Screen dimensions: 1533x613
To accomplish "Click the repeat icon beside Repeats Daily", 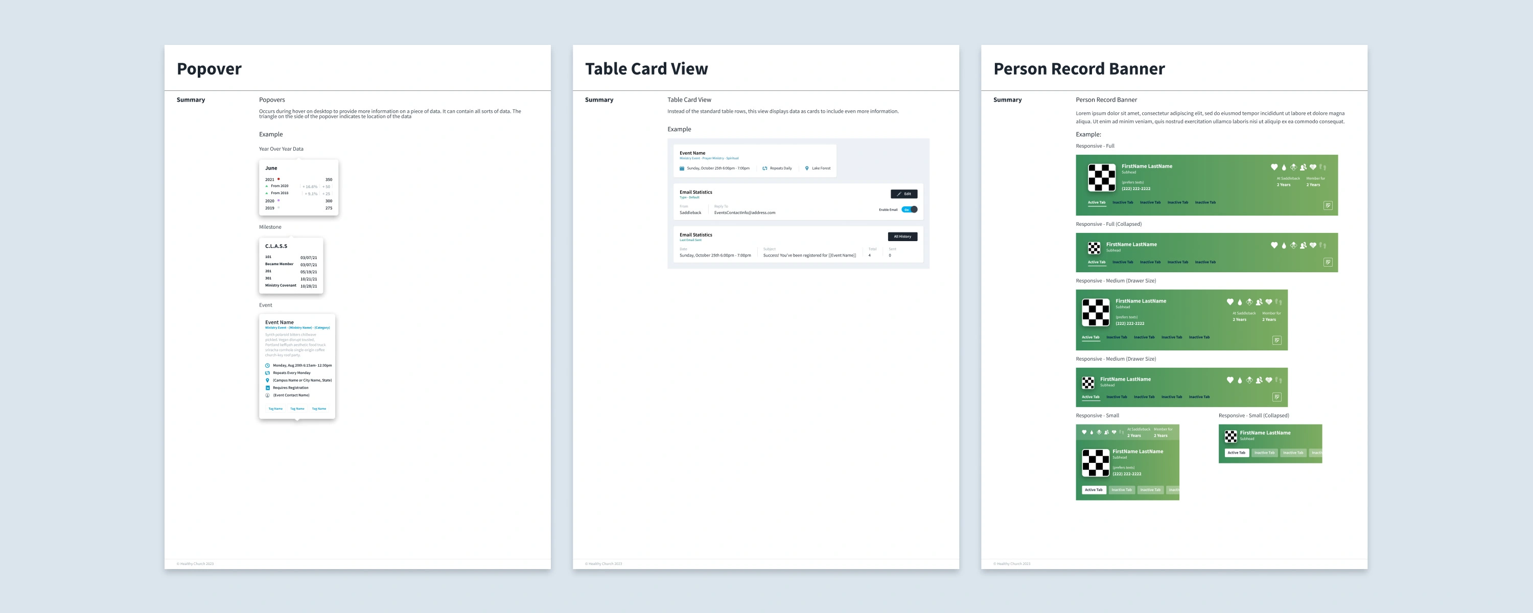I will [x=765, y=169].
